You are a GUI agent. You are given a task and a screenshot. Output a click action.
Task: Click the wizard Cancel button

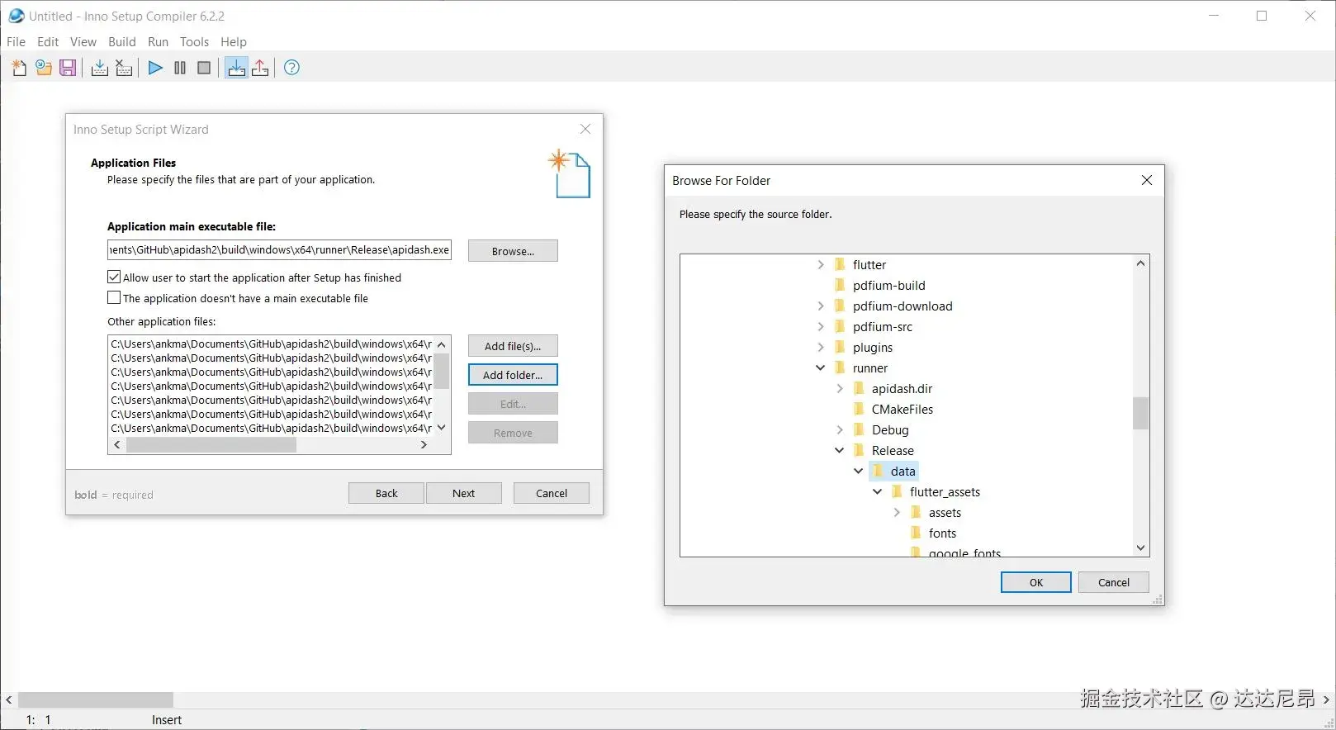pos(552,493)
